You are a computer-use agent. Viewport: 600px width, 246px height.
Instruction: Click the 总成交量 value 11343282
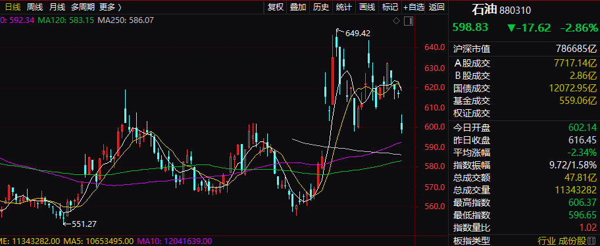tap(575, 190)
